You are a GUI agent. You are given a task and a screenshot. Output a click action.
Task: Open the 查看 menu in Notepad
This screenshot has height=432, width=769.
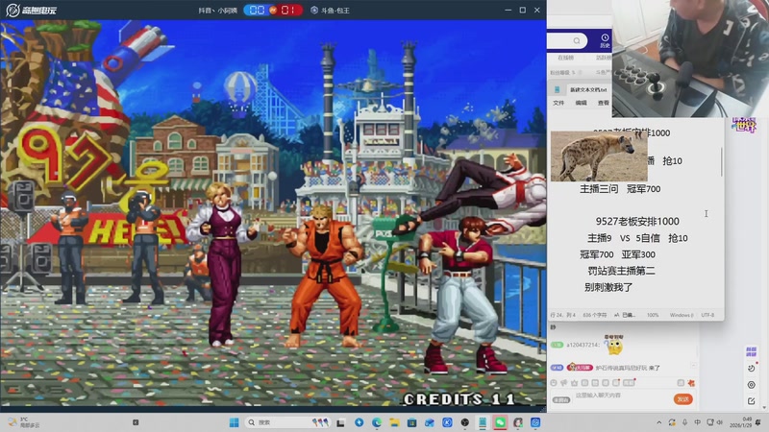click(604, 103)
